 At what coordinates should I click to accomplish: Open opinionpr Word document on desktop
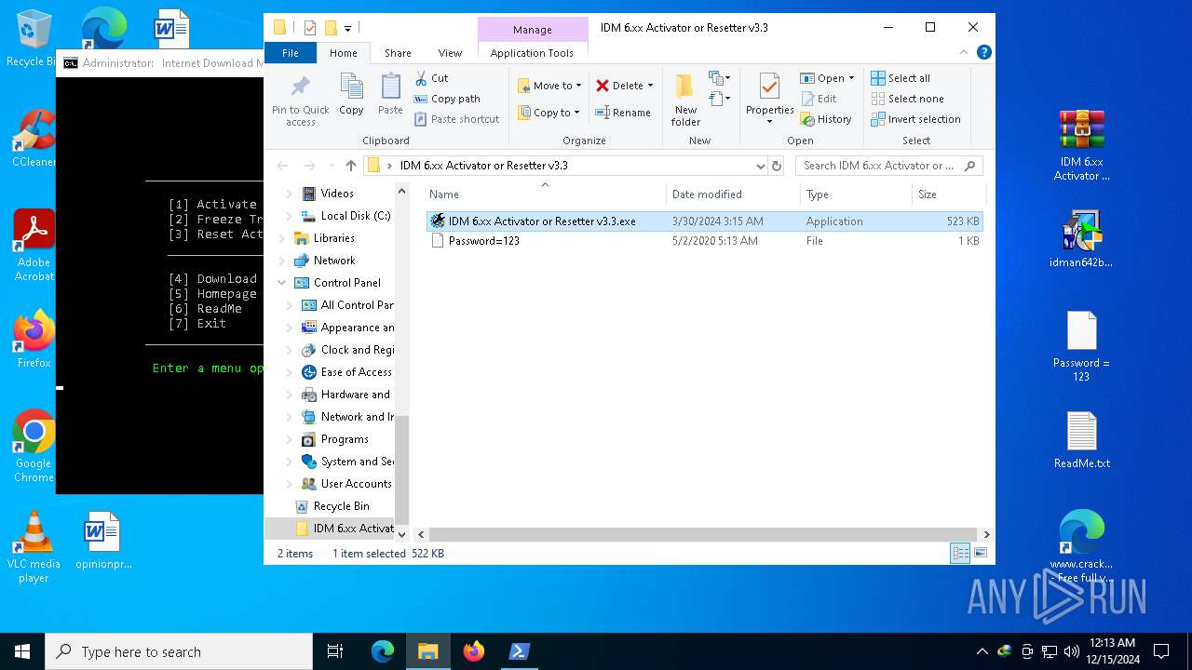[102, 541]
